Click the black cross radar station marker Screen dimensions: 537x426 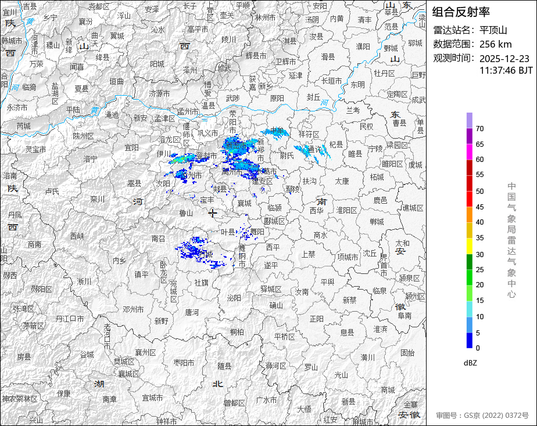[x=213, y=214]
